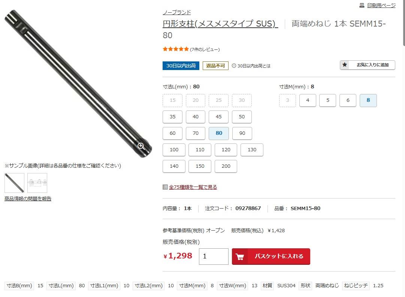Click the list icon beside 全75種類
405x297 pixels.
(165, 187)
